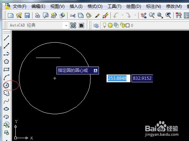Open Layer Properties Manager icon
Screen dimensions: 189x141
(x=96, y=26)
